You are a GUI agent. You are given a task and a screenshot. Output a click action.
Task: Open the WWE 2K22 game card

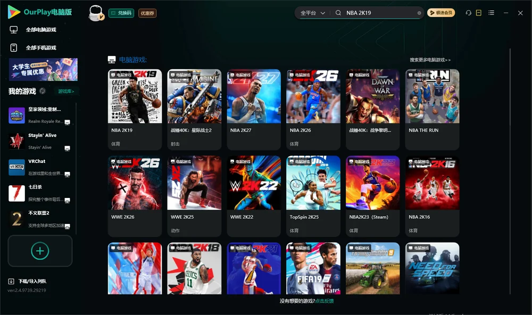pos(254,196)
